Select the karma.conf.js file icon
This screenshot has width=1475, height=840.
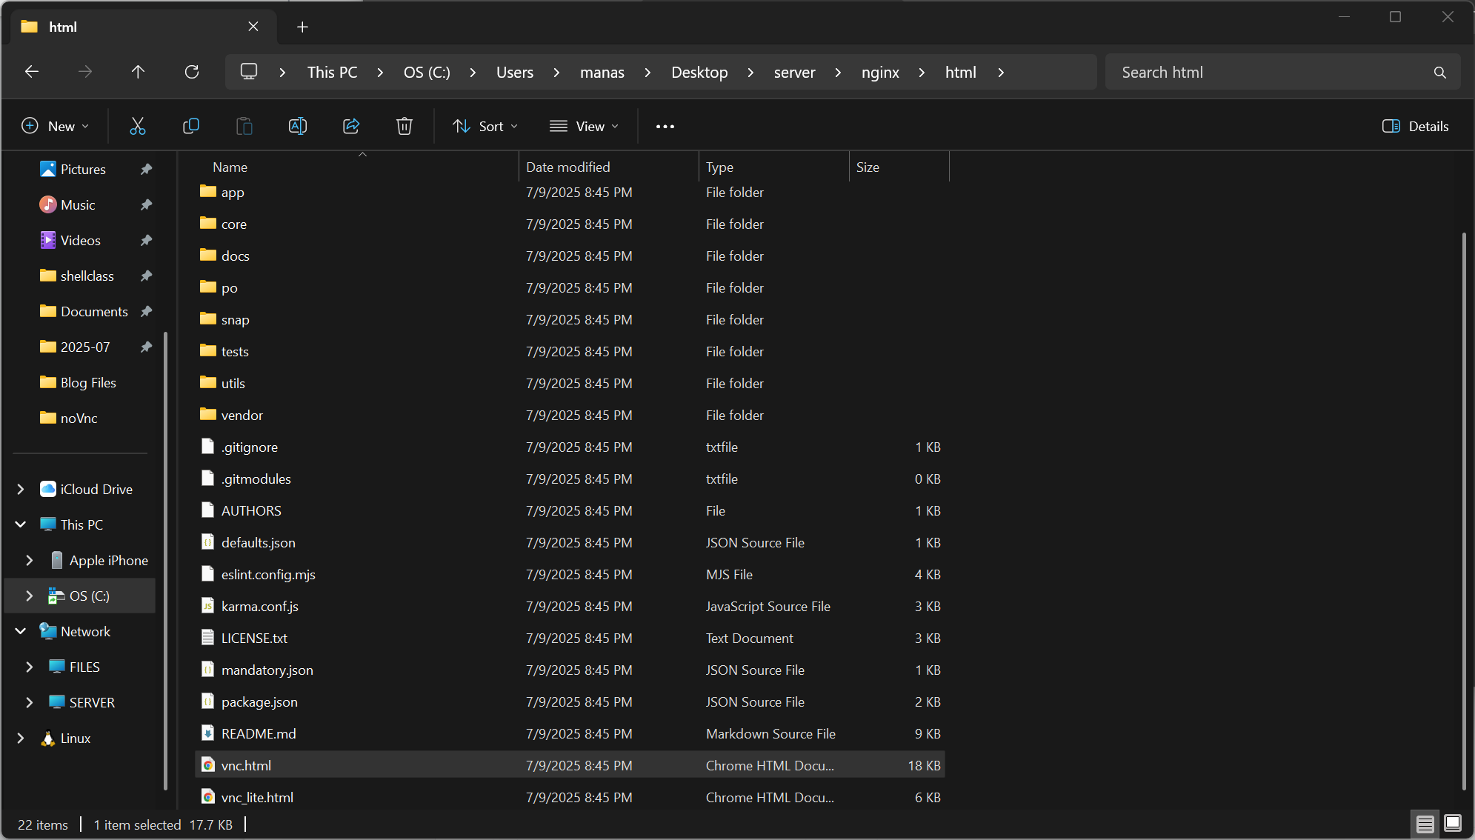[208, 606]
